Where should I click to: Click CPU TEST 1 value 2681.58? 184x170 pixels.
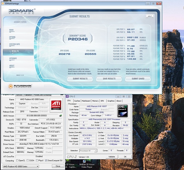[x=132, y=38]
